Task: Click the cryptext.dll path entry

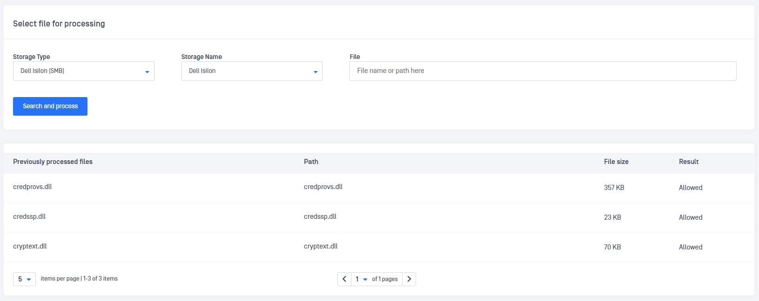Action: [x=321, y=246]
